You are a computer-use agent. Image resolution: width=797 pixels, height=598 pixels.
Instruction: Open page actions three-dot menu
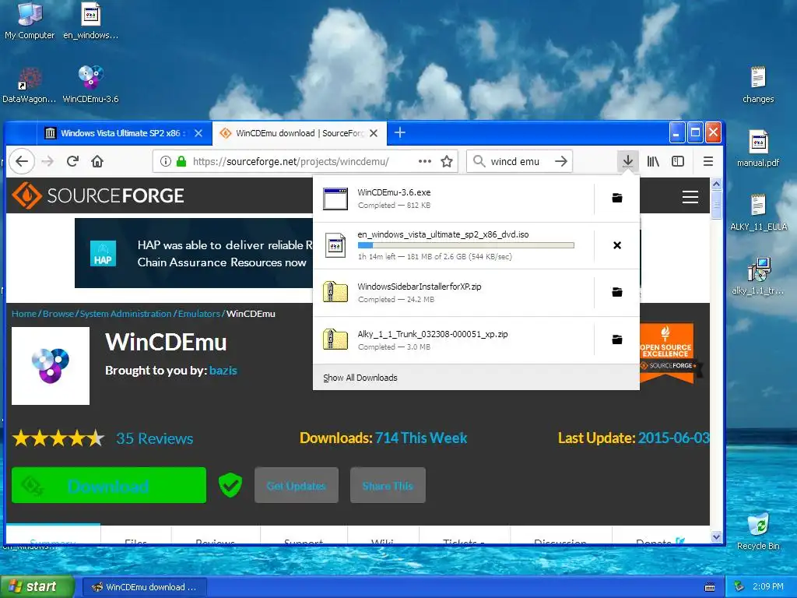[x=424, y=161]
